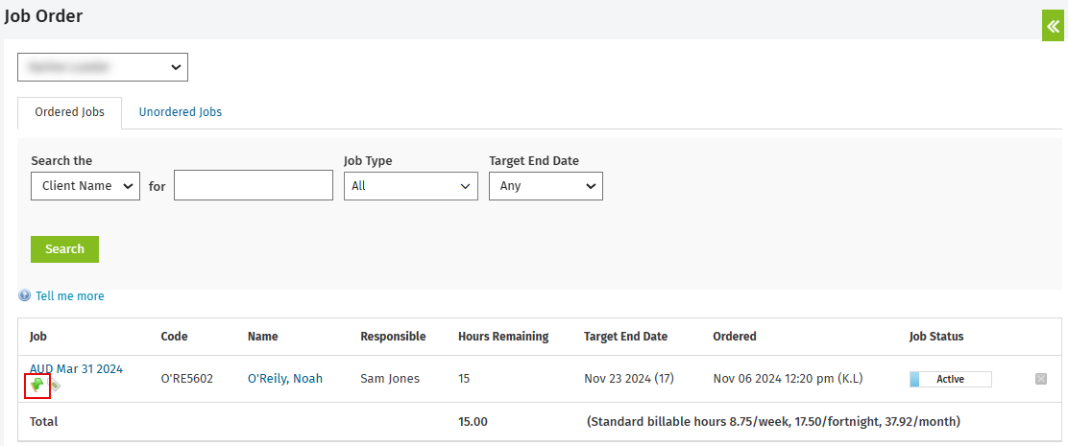Image resolution: width=1068 pixels, height=446 pixels.
Task: Click the Name column header
Action: click(263, 336)
